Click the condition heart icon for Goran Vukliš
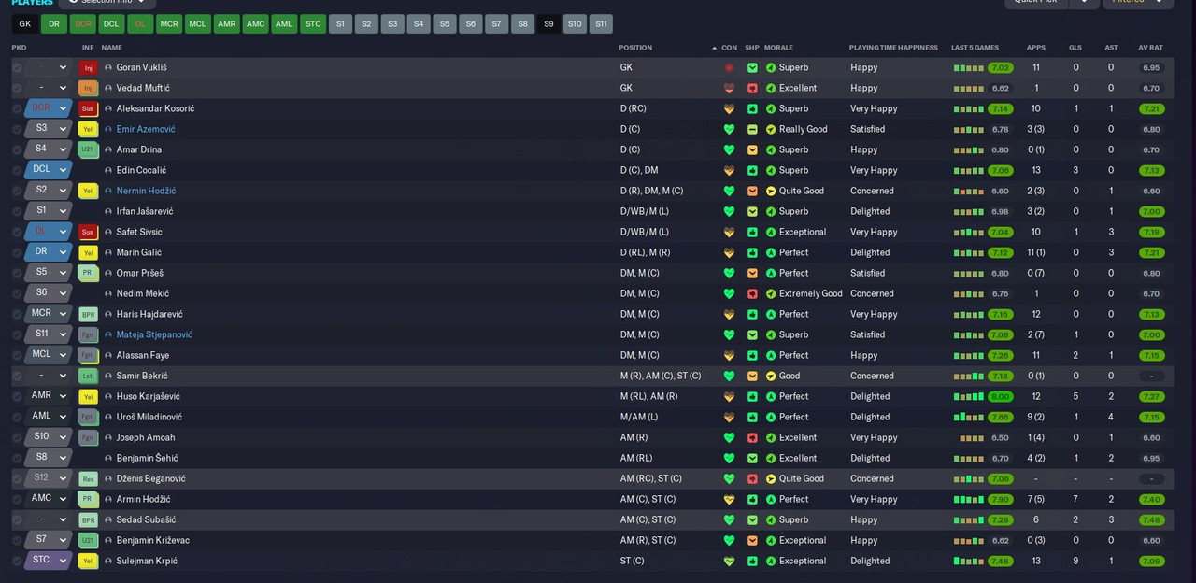Viewport: 1196px width, 583px height. tap(729, 67)
